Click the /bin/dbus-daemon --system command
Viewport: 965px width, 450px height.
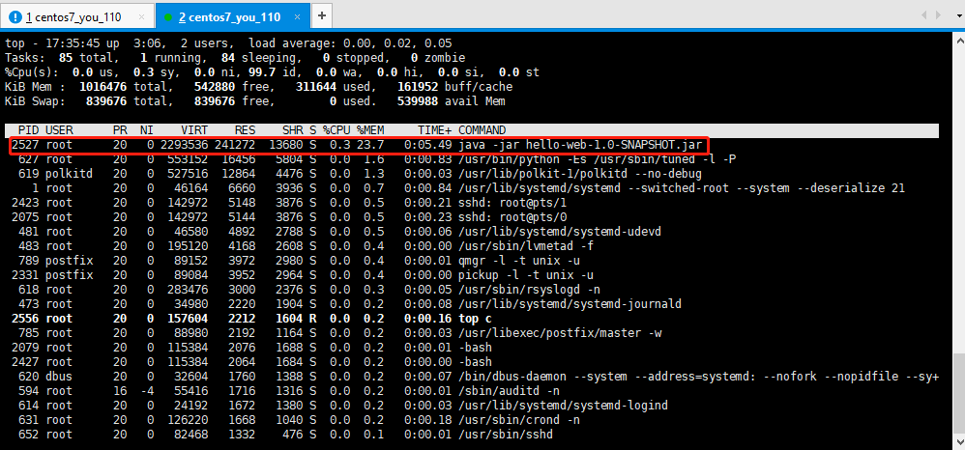[x=698, y=377]
